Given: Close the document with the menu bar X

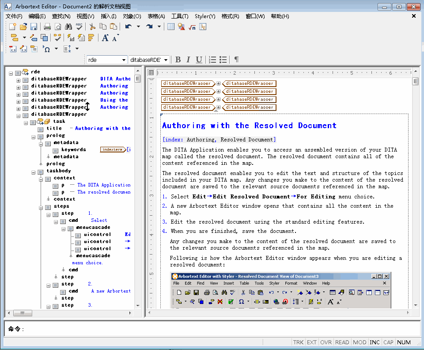Looking at the screenshot, I should [x=414, y=16].
